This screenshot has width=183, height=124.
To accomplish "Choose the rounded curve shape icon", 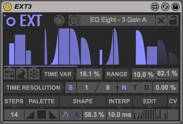I will pyautogui.click(x=65, y=115).
